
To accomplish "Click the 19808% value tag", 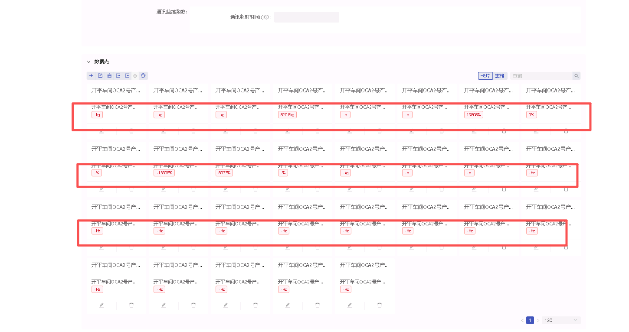I will (474, 115).
